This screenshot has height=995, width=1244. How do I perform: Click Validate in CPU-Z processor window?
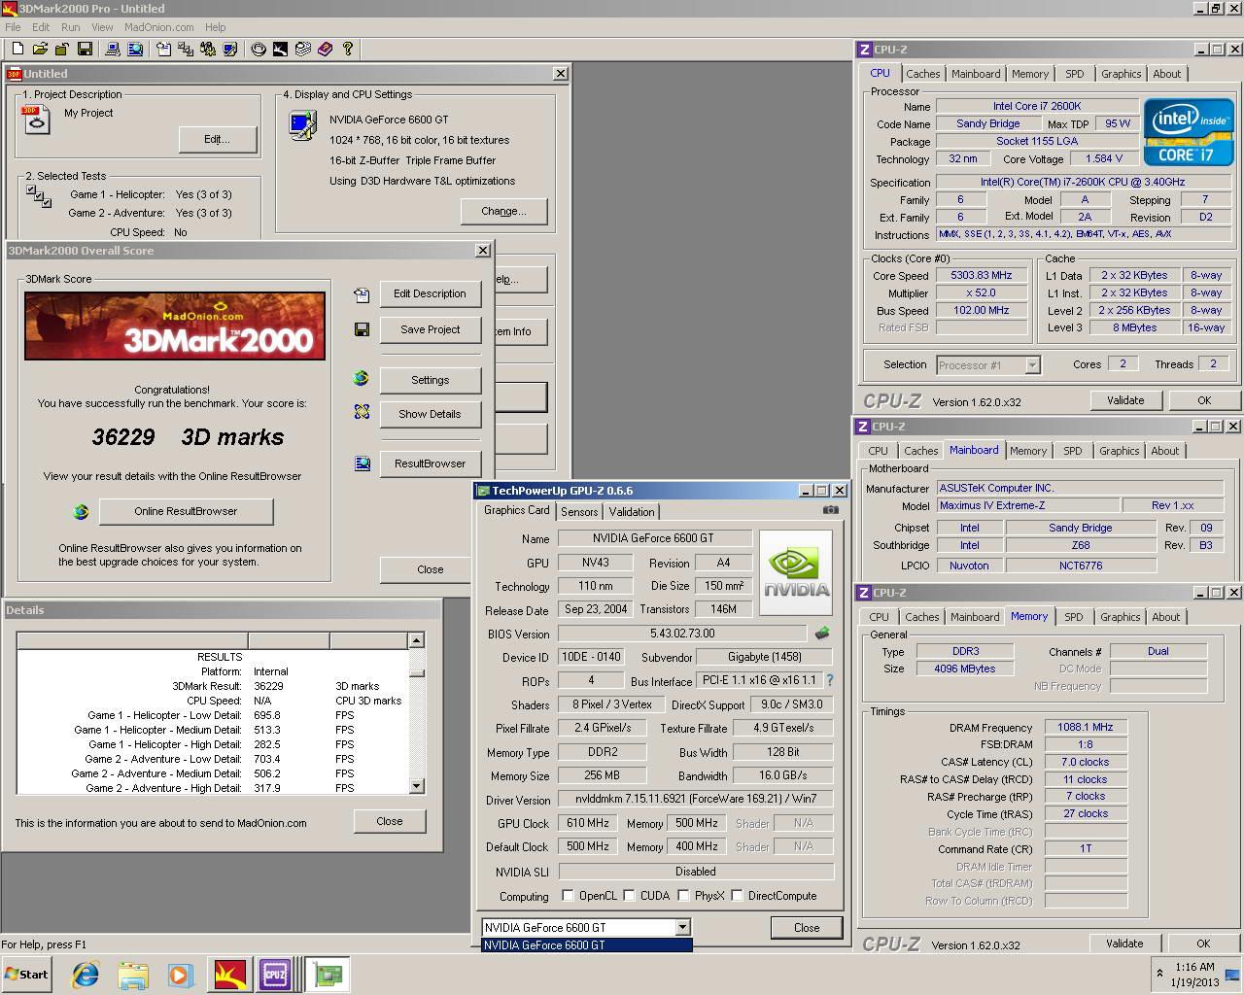point(1125,400)
